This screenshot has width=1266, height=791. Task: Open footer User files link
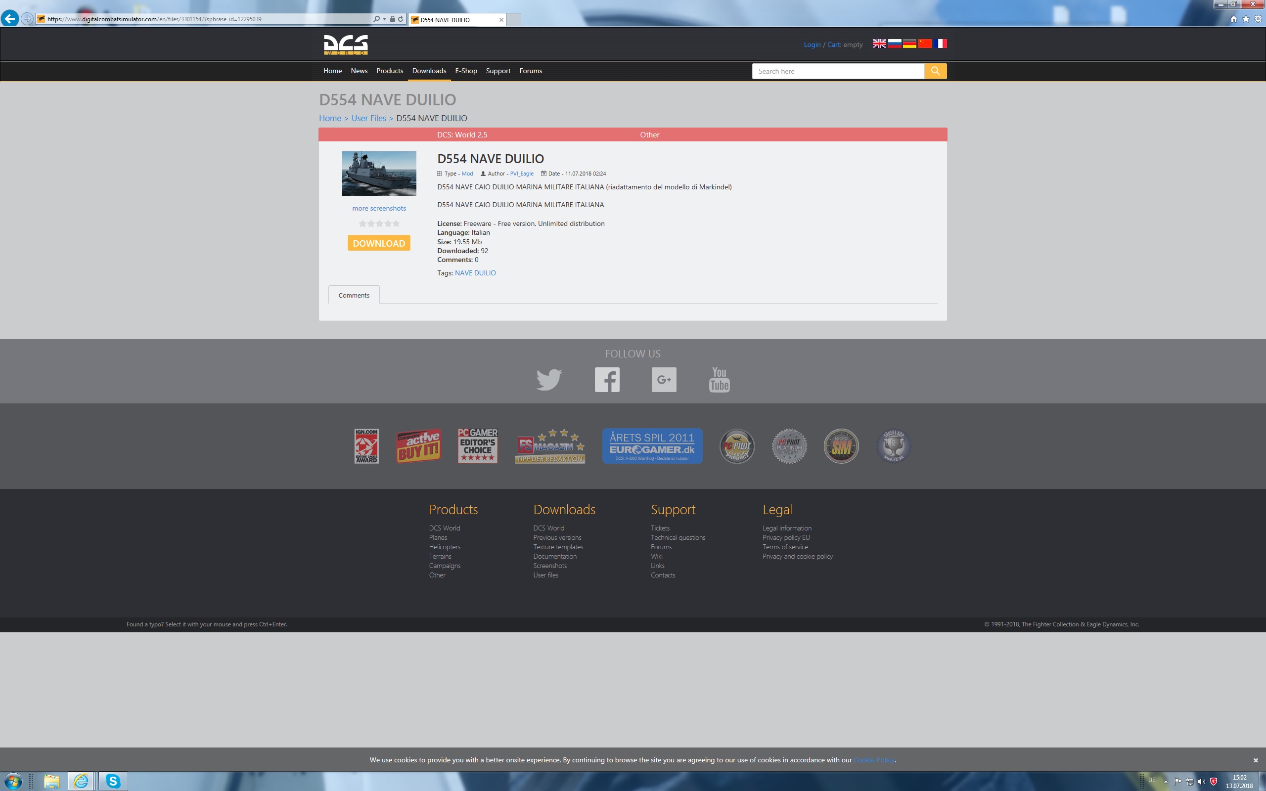tap(545, 575)
